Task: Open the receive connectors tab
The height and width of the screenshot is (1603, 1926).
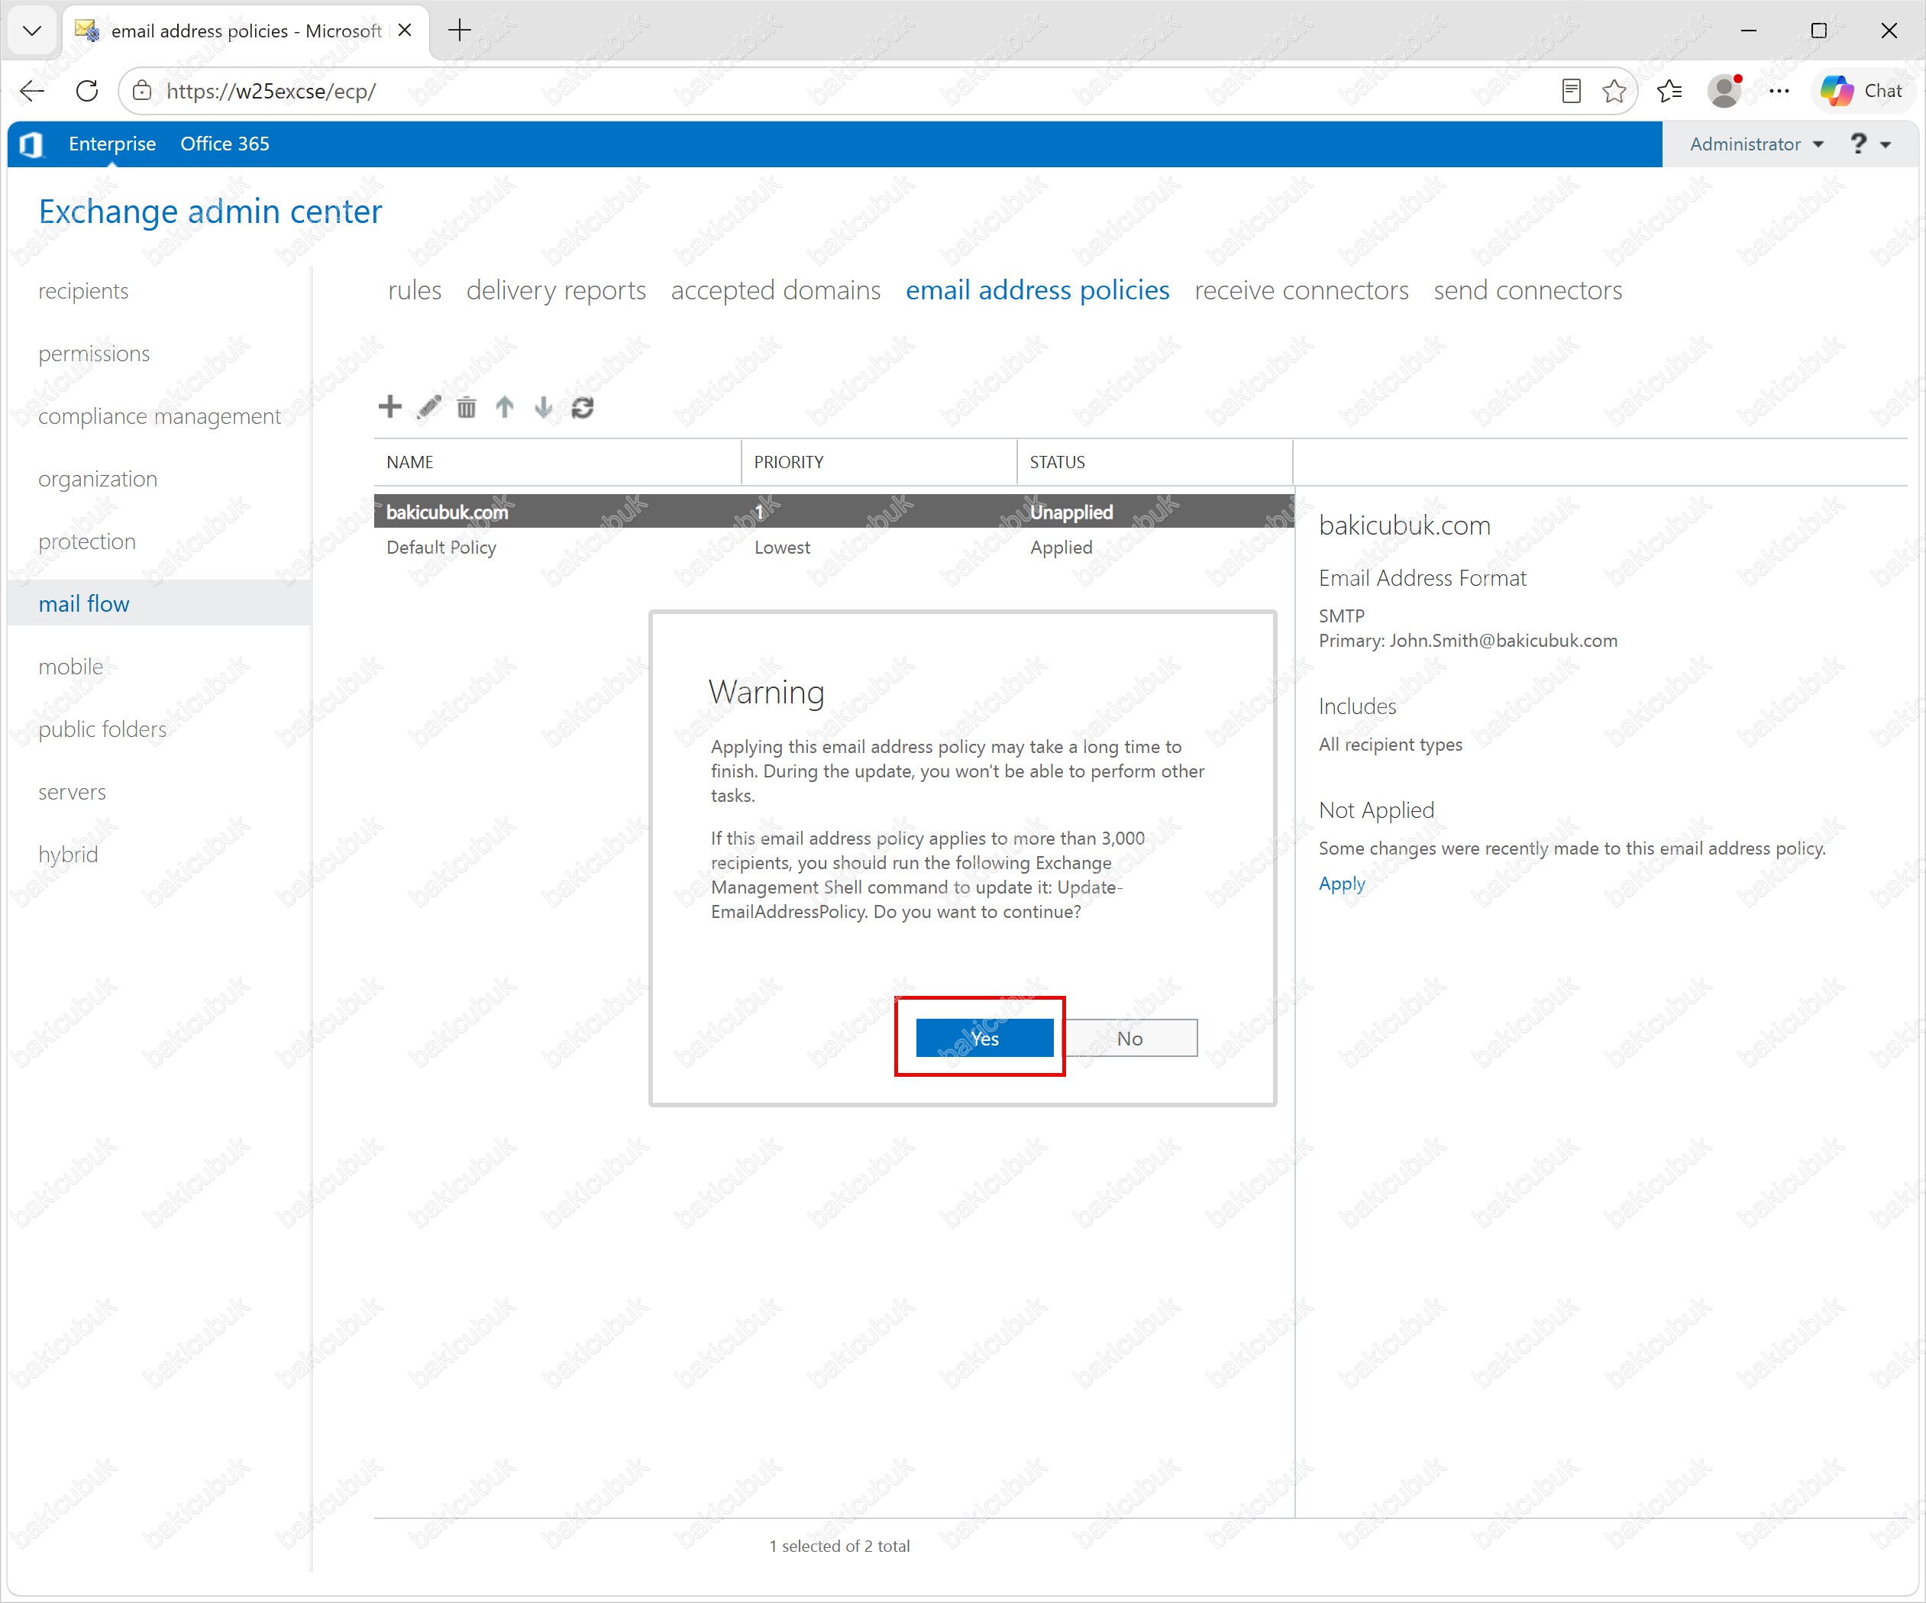Action: 1301,291
